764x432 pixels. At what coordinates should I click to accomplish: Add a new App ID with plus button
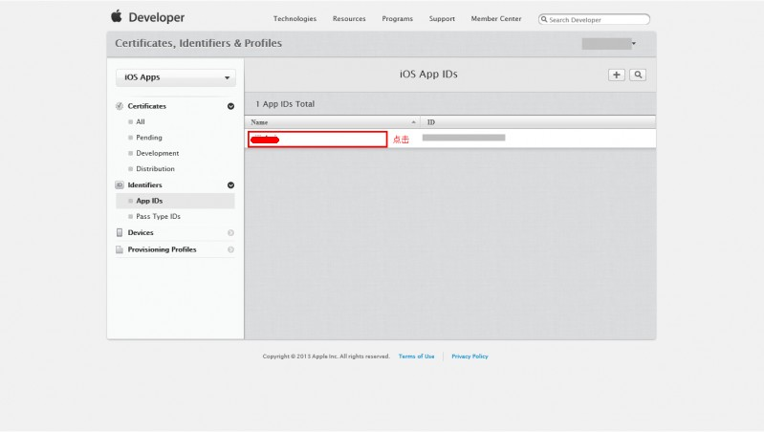coord(617,75)
